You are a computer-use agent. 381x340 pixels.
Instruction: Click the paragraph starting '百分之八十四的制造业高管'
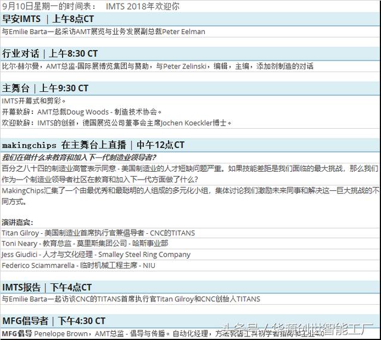click(x=190, y=168)
